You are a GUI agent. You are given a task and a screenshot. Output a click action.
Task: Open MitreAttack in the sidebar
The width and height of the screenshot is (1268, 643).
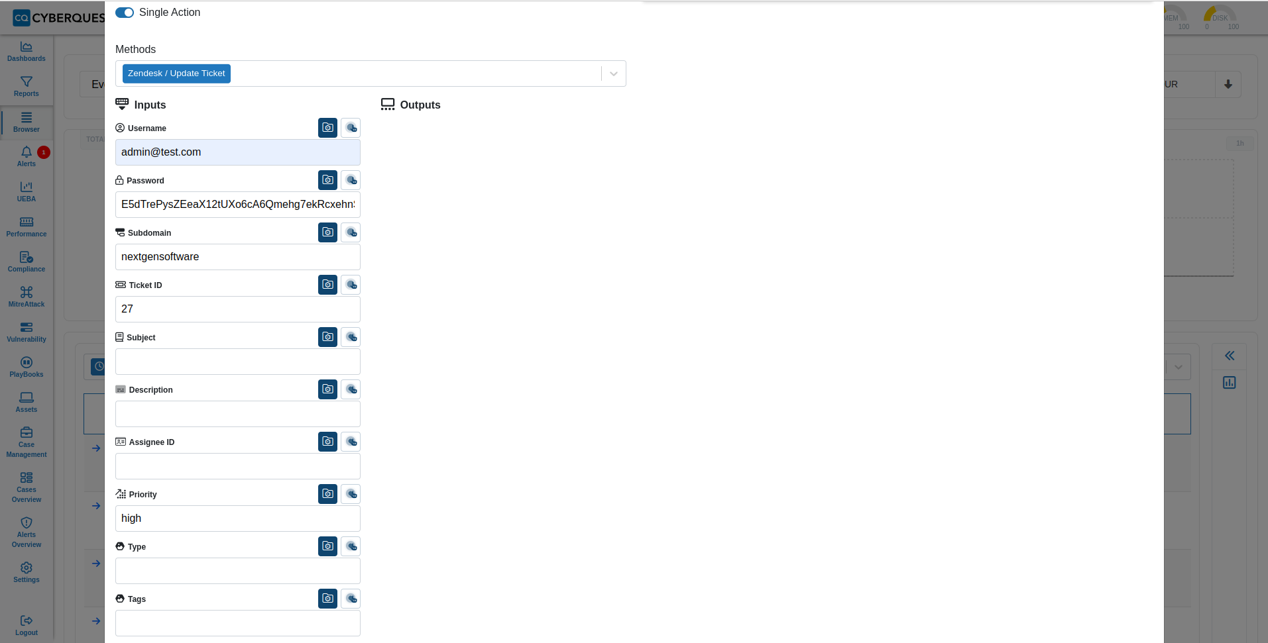[x=27, y=297]
